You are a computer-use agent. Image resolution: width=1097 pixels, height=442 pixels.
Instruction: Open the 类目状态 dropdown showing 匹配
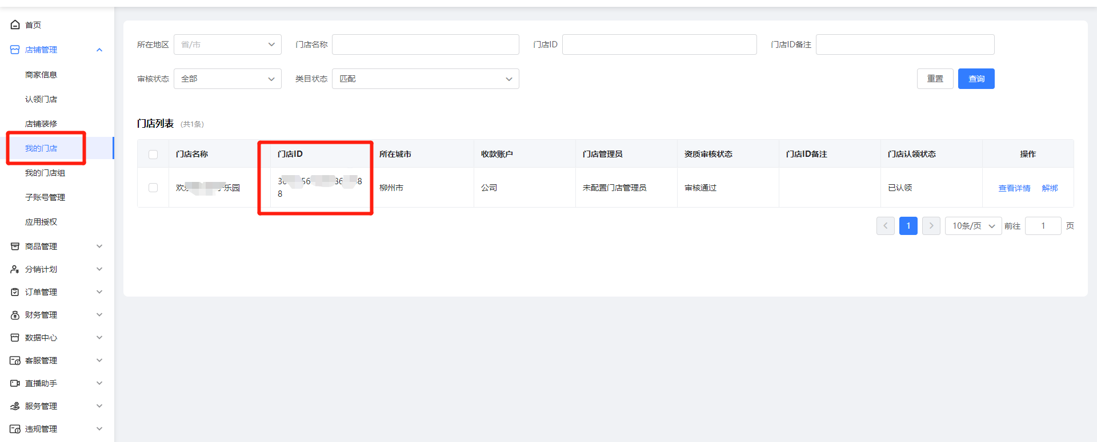pos(425,79)
